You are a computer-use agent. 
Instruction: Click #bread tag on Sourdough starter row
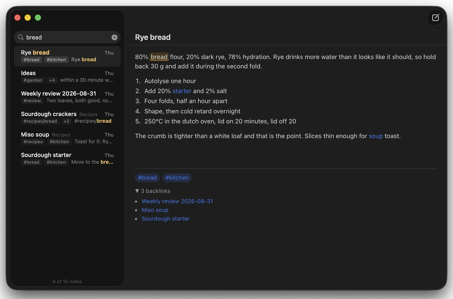pyautogui.click(x=31, y=162)
